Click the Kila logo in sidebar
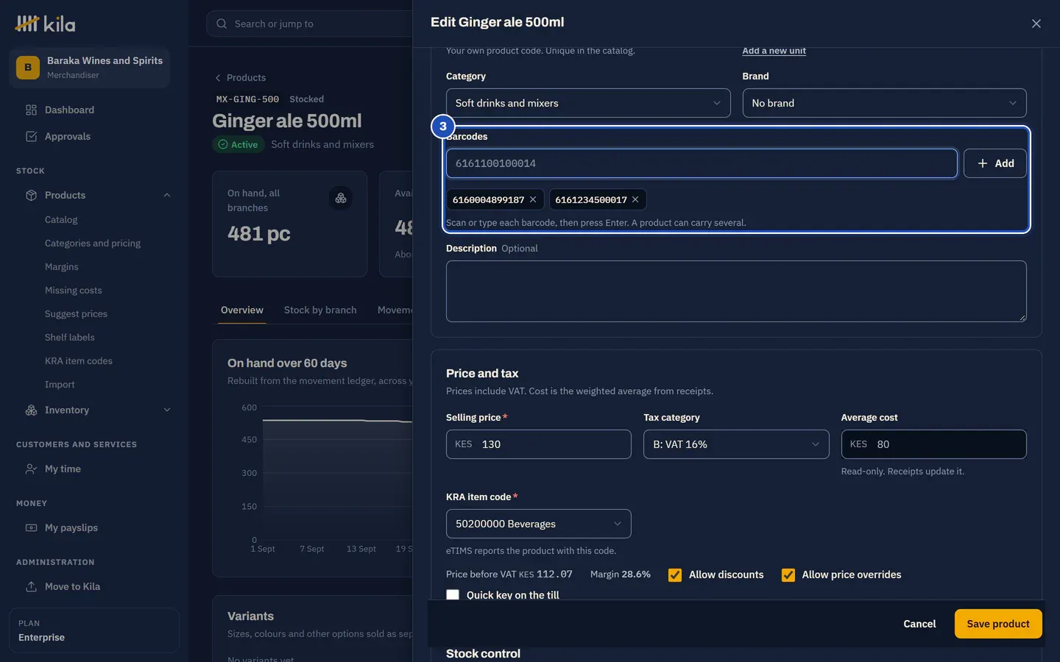 pyautogui.click(x=45, y=24)
